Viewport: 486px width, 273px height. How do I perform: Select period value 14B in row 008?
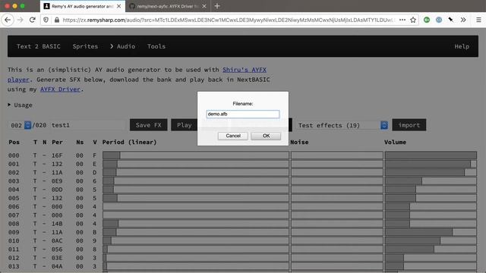click(x=57, y=224)
